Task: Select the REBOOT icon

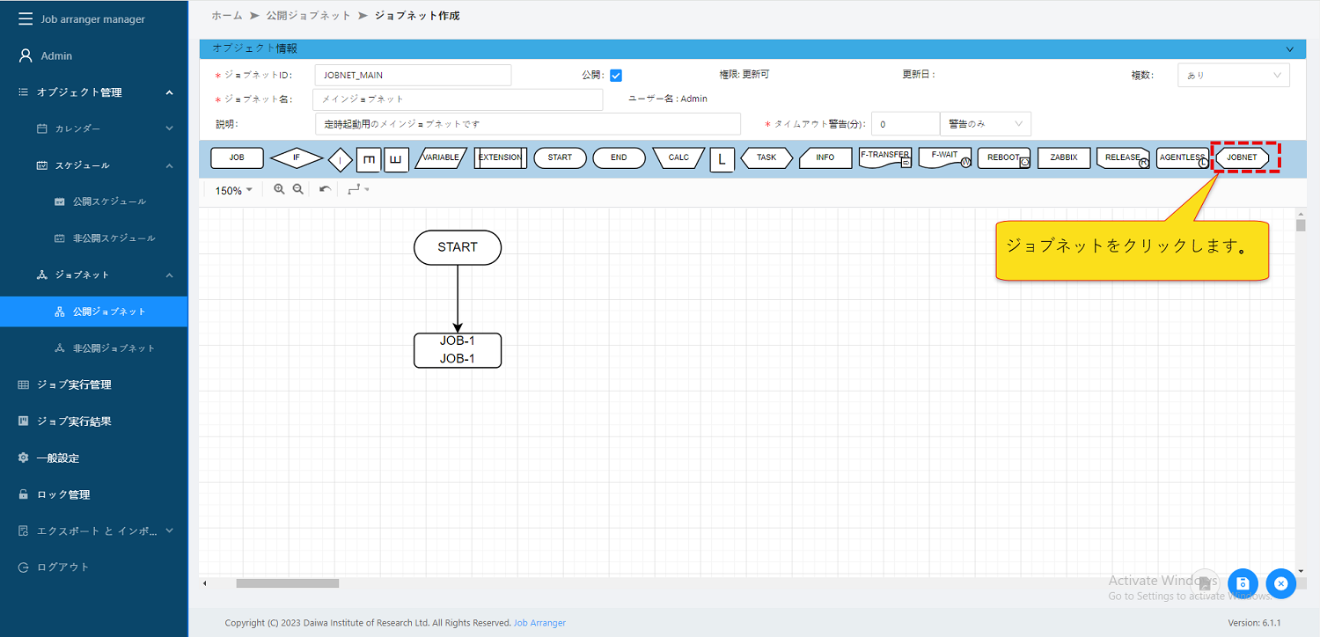Action: [1003, 157]
